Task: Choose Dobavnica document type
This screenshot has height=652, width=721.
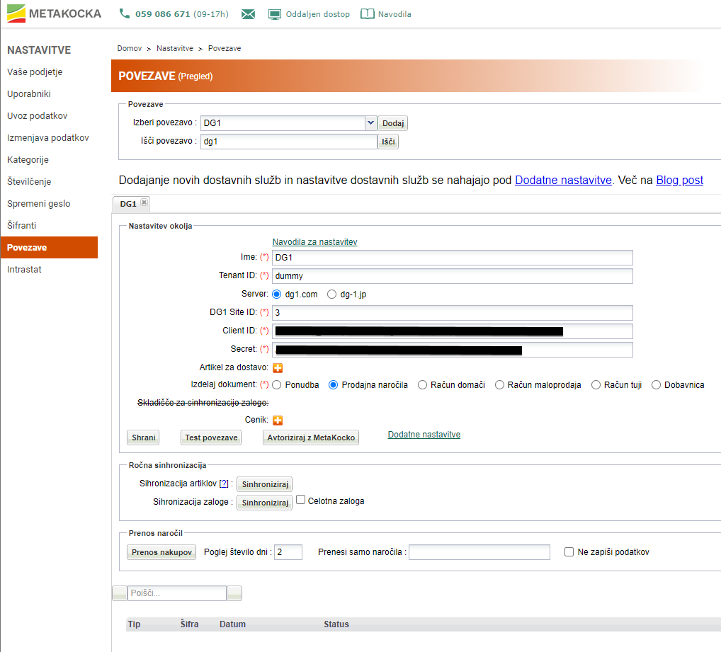Action: point(656,385)
